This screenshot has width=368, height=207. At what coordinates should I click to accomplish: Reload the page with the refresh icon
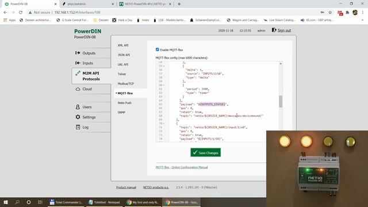pyautogui.click(x=21, y=13)
